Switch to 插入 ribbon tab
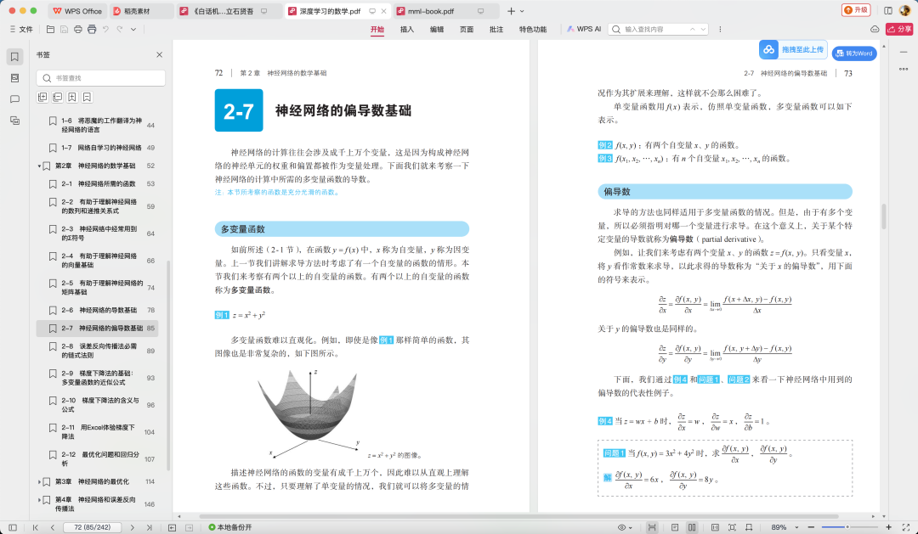Image resolution: width=918 pixels, height=534 pixels. click(x=407, y=29)
